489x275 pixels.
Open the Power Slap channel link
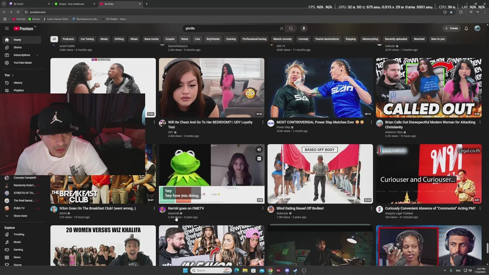click(283, 127)
